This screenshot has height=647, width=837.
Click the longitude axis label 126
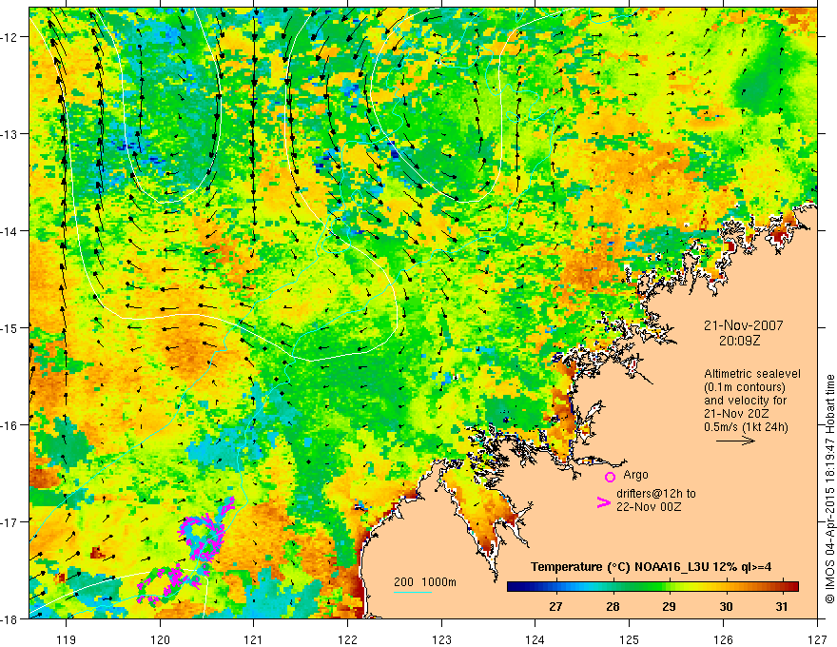(x=723, y=639)
